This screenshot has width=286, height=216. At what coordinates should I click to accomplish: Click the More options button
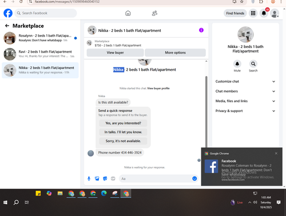[175, 53]
